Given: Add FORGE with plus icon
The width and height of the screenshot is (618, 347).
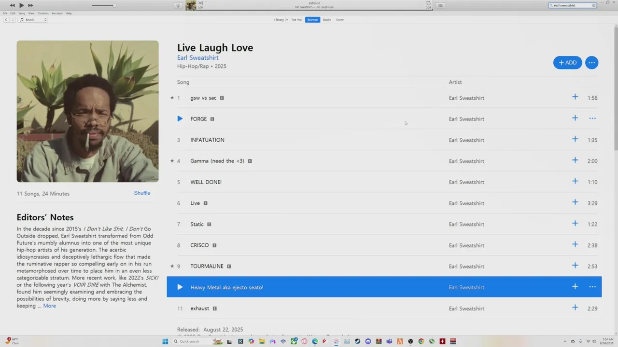Looking at the screenshot, I should tap(575, 118).
